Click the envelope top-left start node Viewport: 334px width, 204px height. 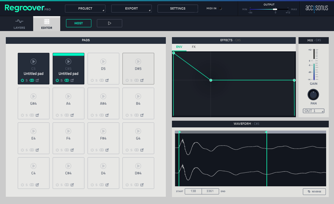[x=174, y=53]
